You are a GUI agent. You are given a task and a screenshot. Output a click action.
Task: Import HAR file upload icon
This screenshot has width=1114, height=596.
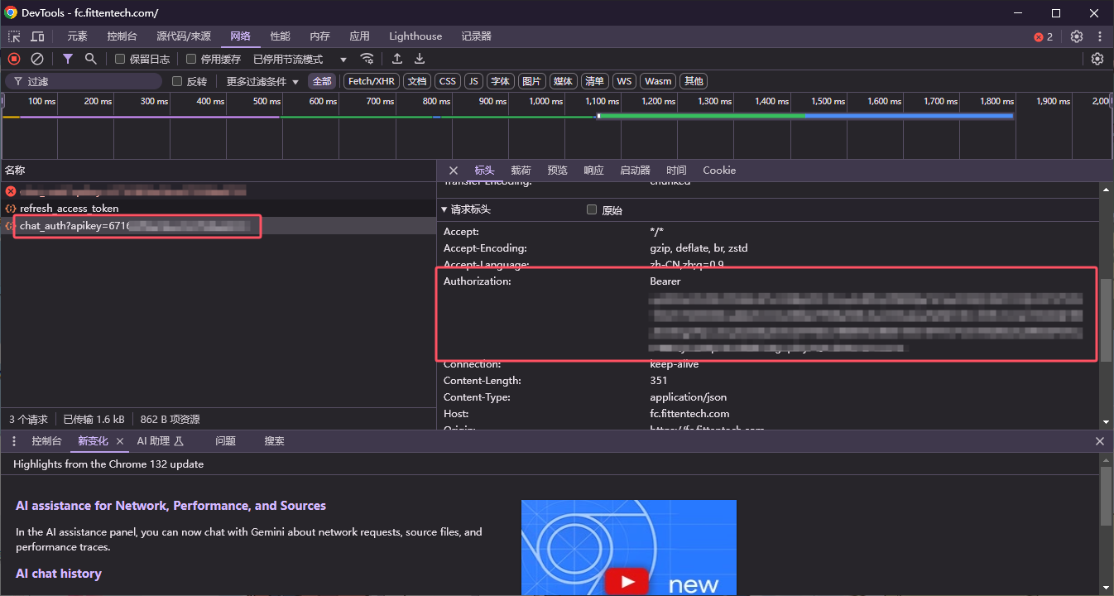pyautogui.click(x=397, y=59)
